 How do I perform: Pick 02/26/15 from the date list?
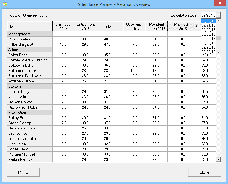click(208, 47)
